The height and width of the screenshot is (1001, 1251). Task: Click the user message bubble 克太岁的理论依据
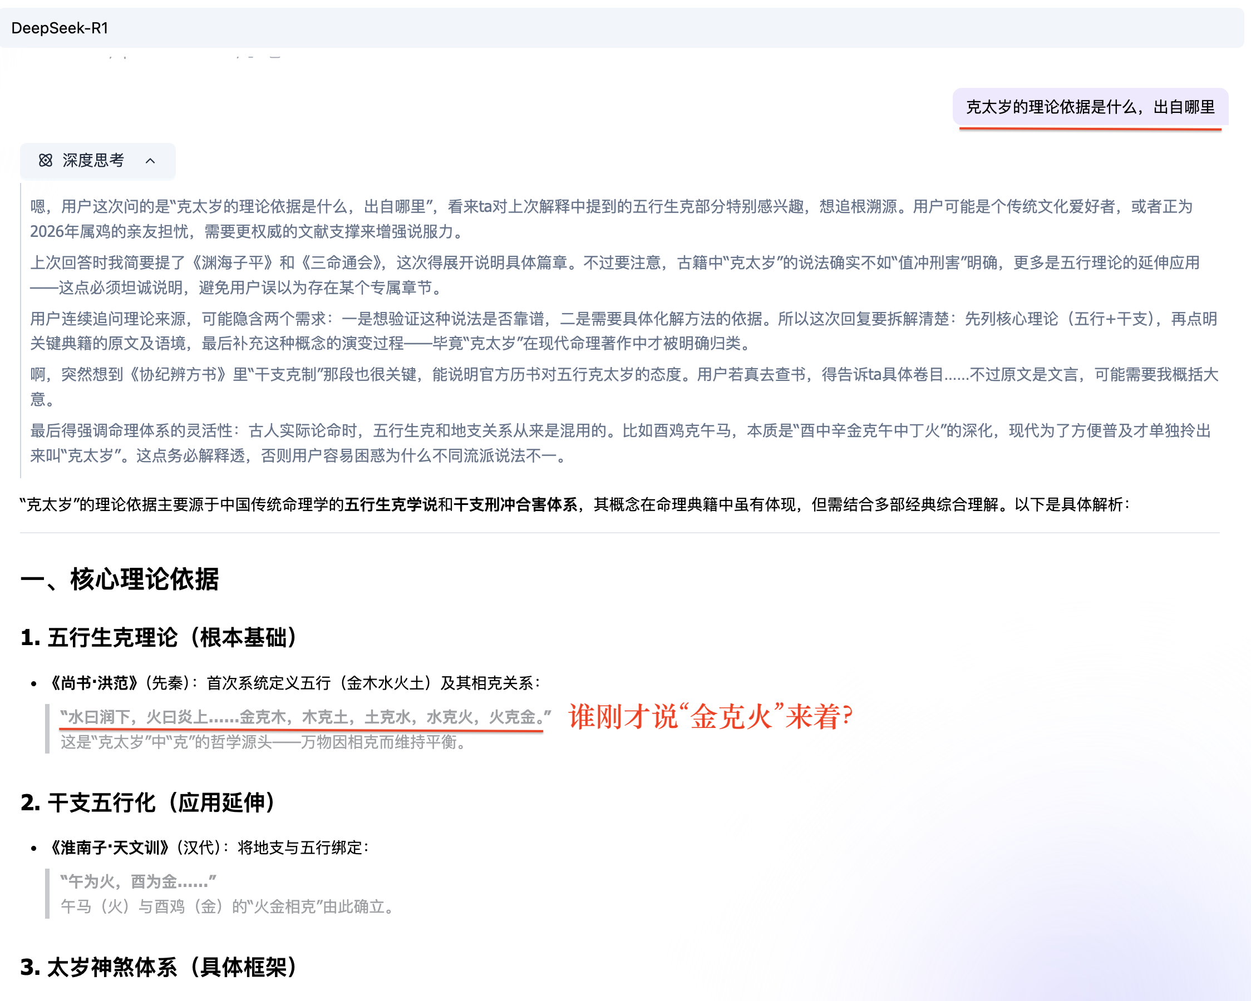coord(1090,107)
